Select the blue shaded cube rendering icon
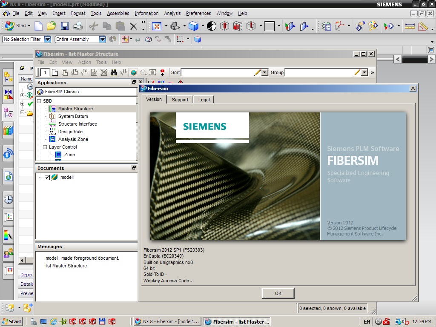The width and height of the screenshot is (436, 327). (x=194, y=26)
